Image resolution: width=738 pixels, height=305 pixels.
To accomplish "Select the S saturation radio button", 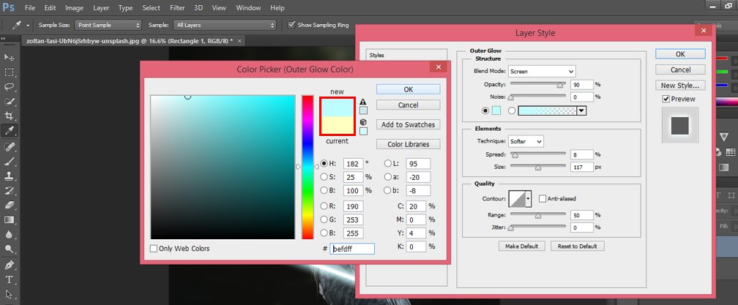I will [x=324, y=177].
